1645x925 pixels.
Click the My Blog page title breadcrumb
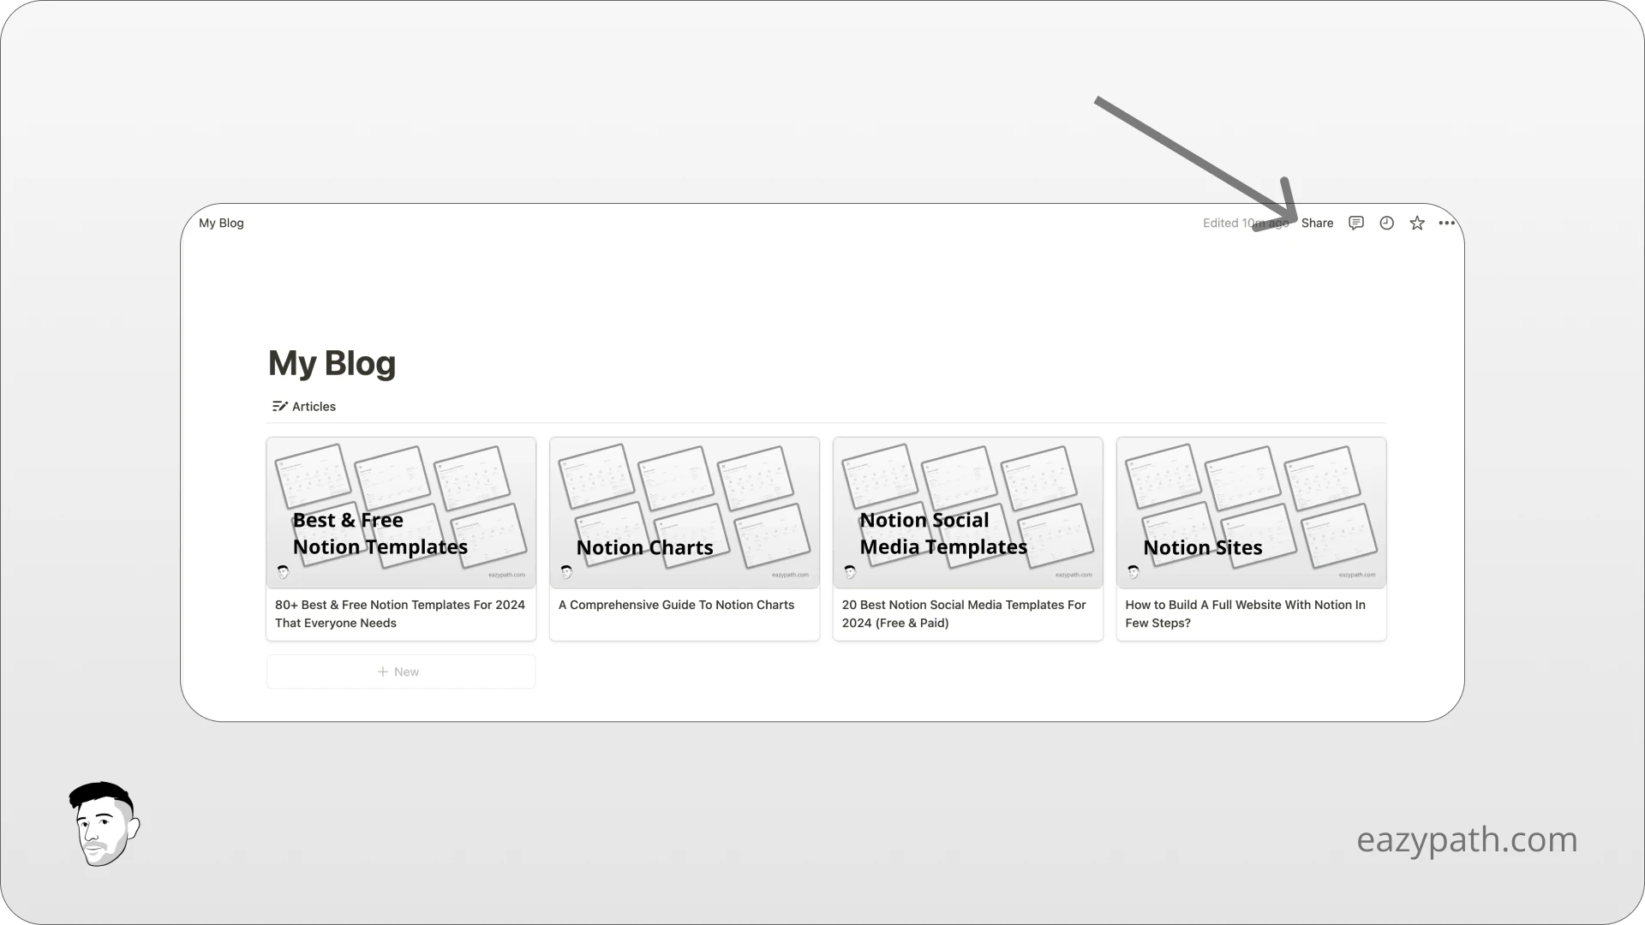pyautogui.click(x=221, y=221)
